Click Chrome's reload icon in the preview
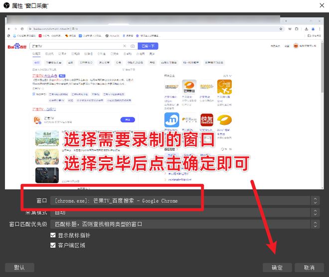Screen dimensions: 329x277 click(22, 29)
